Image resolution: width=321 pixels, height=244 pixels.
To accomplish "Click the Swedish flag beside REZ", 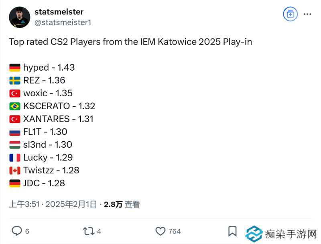I will 15,81.
